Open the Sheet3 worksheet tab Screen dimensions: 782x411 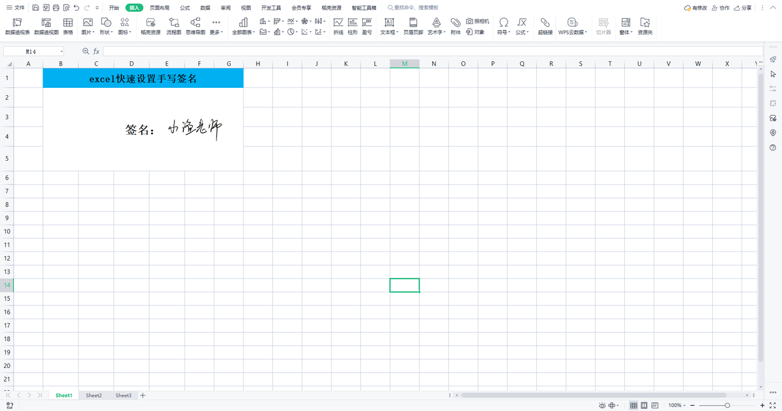click(x=124, y=395)
